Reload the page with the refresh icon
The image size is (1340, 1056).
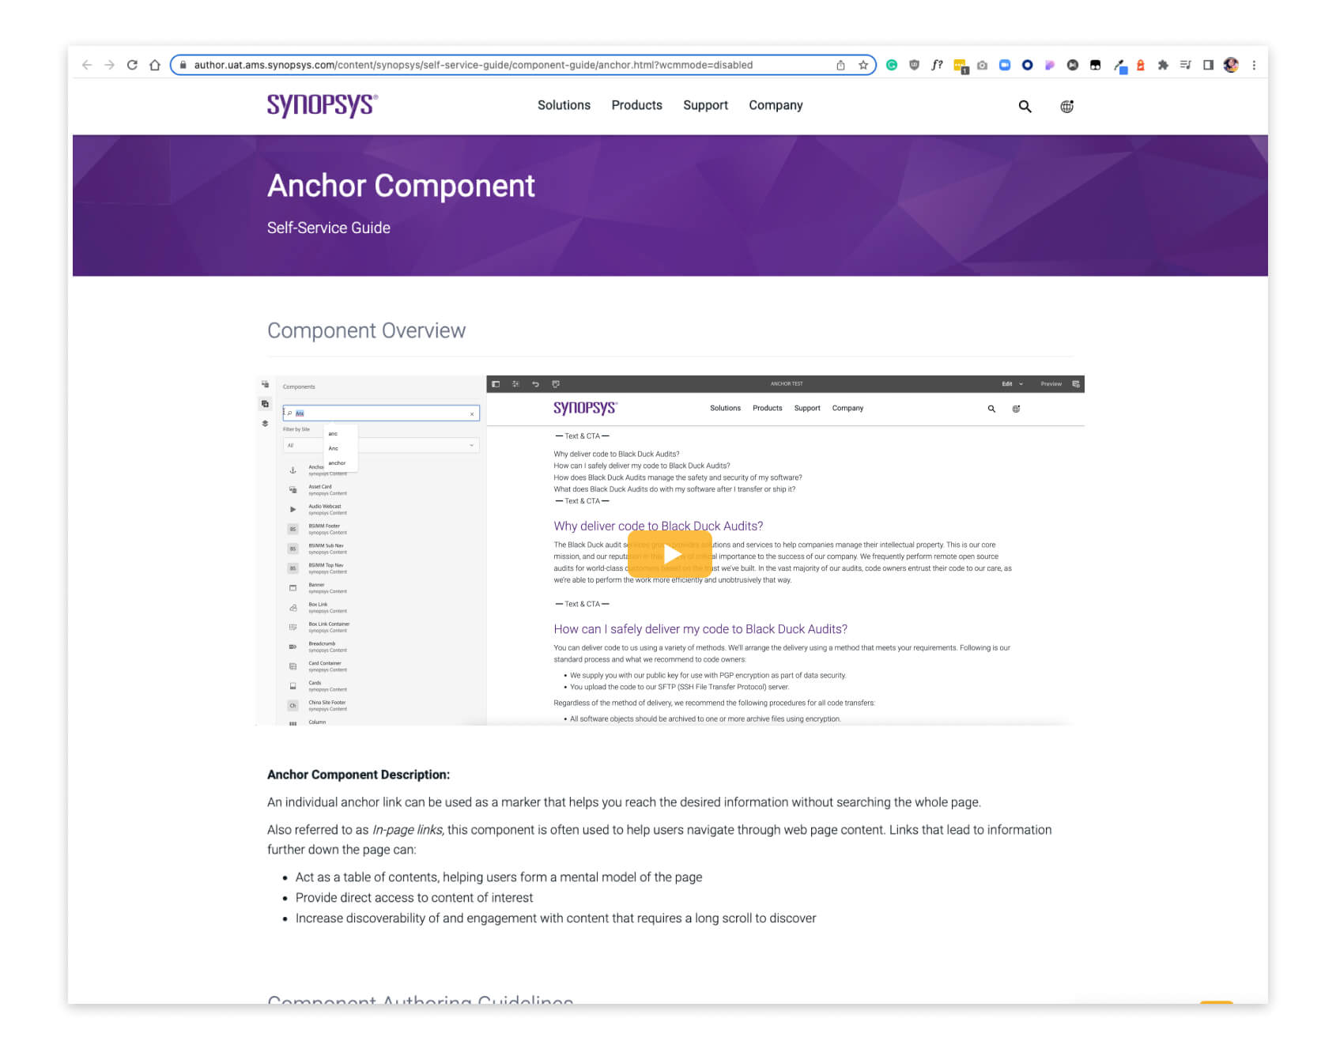point(132,65)
